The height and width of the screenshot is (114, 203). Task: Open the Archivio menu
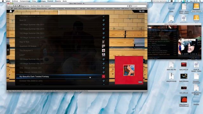pyautogui.click(x=15, y=1)
